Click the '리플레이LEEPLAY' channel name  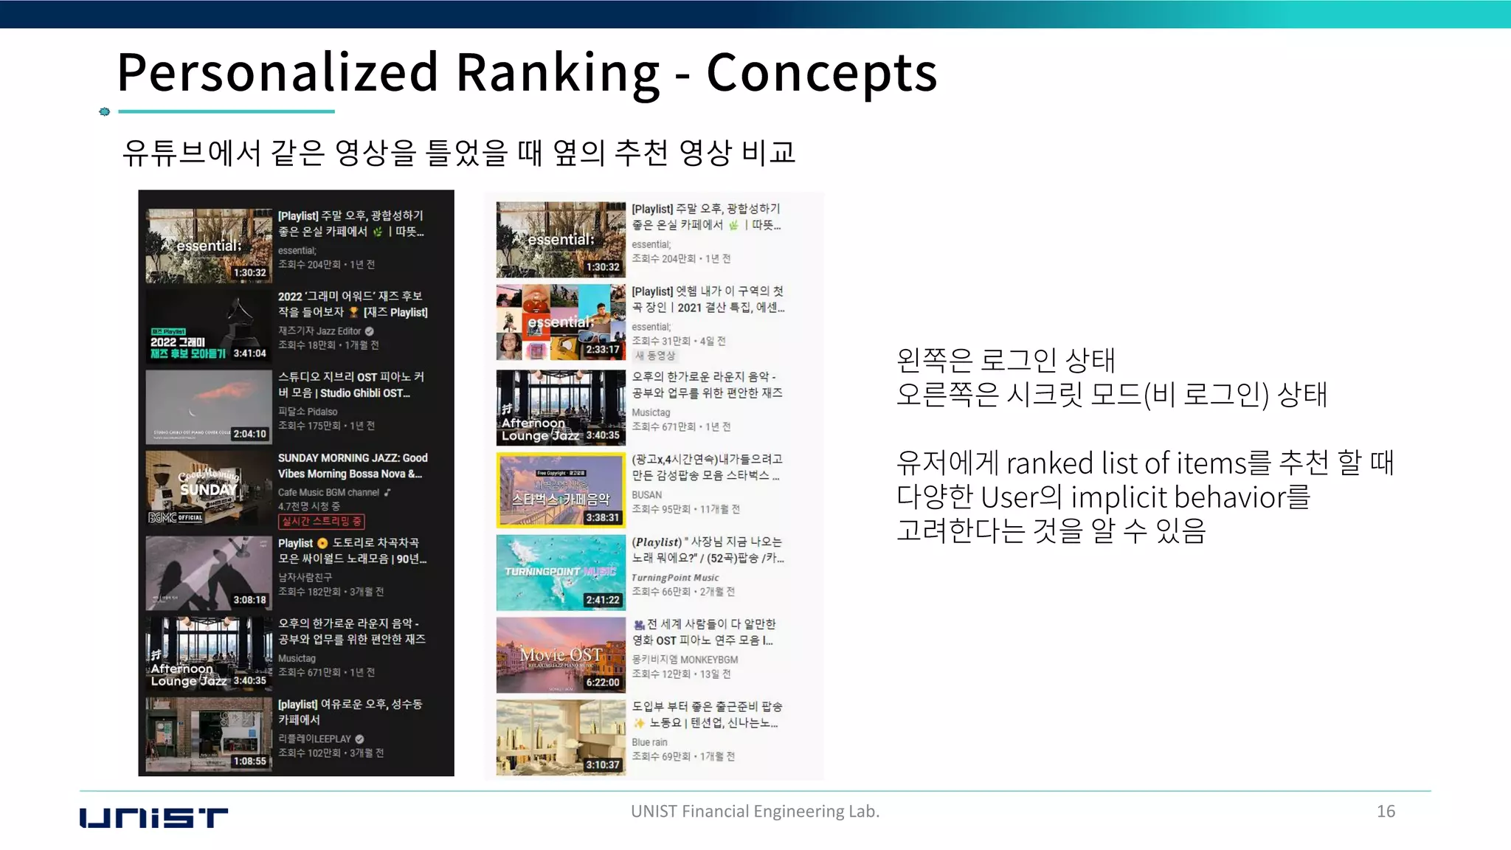[x=314, y=739]
